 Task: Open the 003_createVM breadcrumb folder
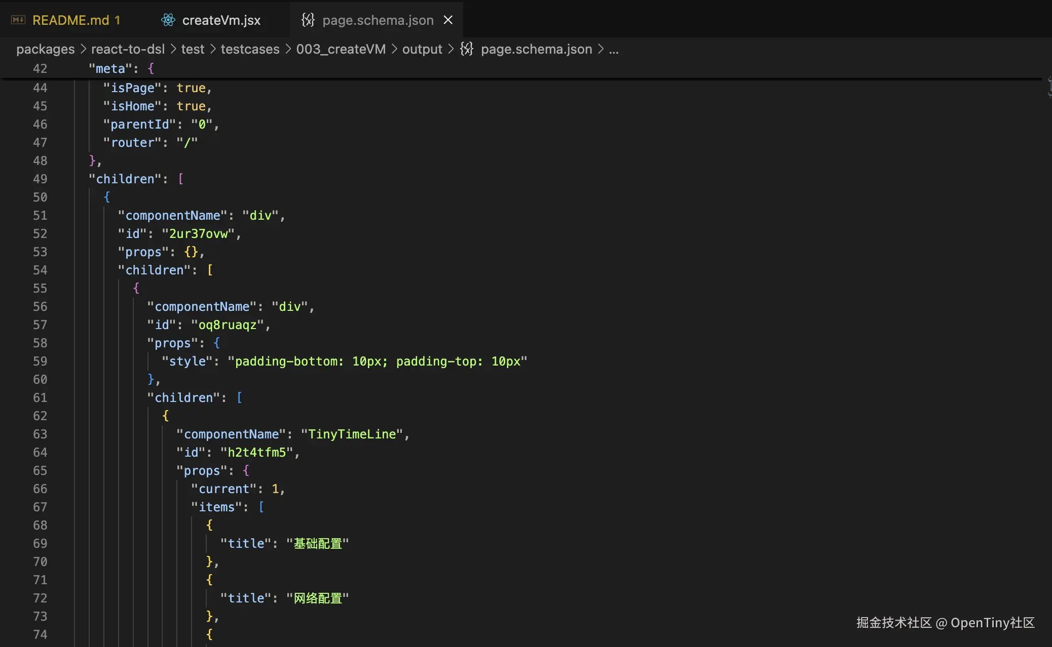tap(341, 49)
